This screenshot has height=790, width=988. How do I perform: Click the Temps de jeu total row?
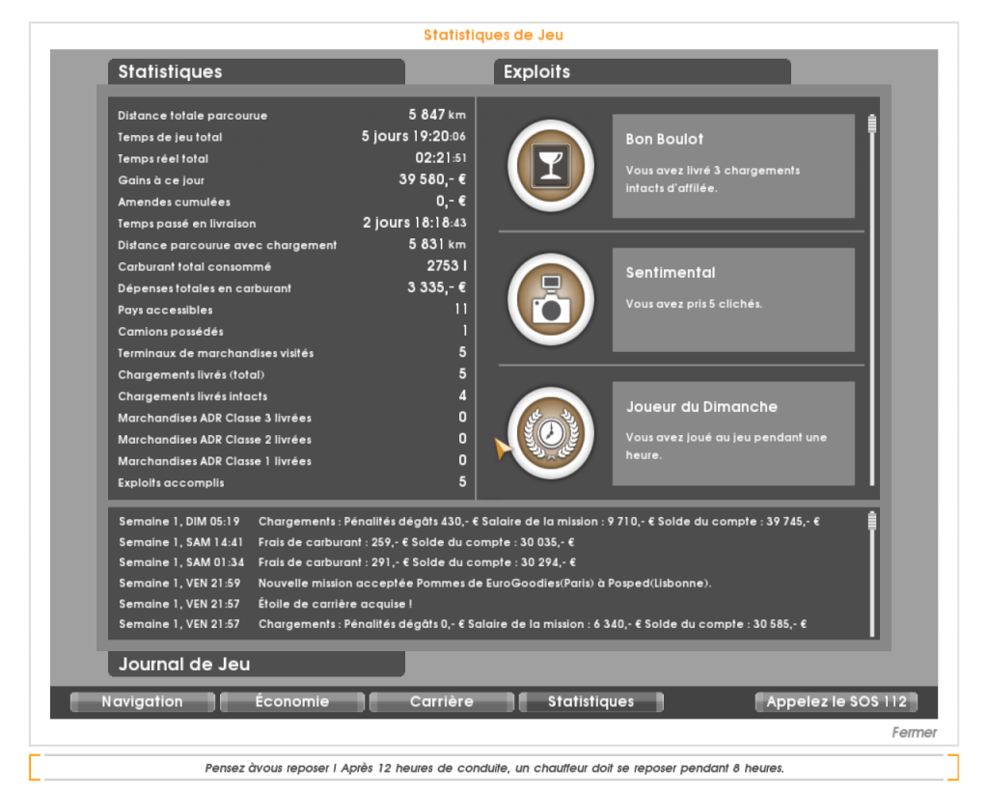pyautogui.click(x=291, y=137)
